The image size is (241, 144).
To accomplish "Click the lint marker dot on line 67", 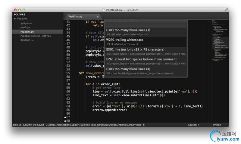I will point(65,117).
